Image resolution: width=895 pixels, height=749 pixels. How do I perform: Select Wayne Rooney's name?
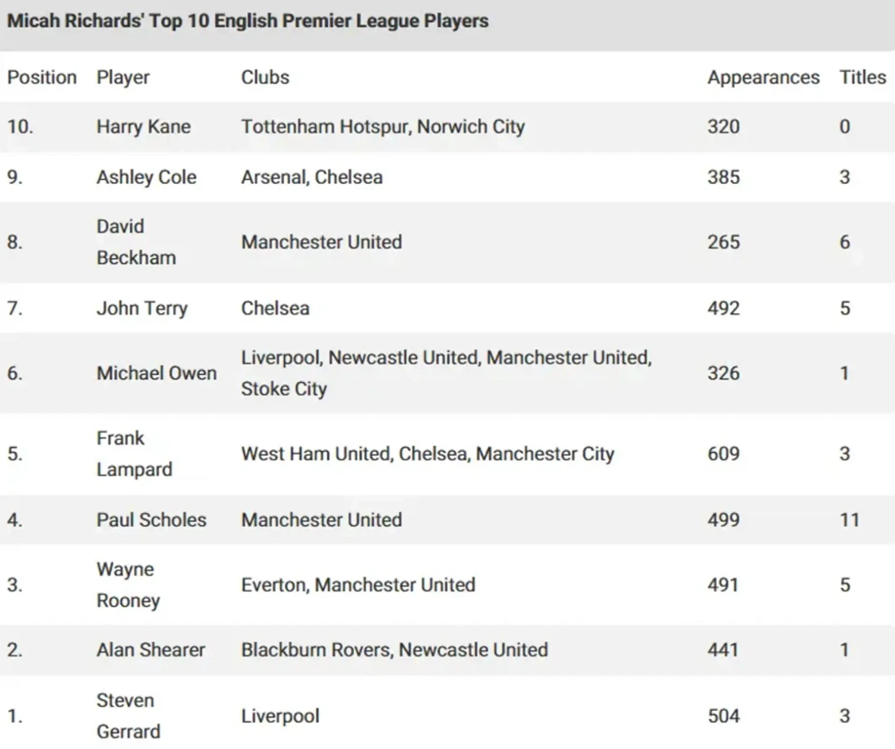coord(128,585)
